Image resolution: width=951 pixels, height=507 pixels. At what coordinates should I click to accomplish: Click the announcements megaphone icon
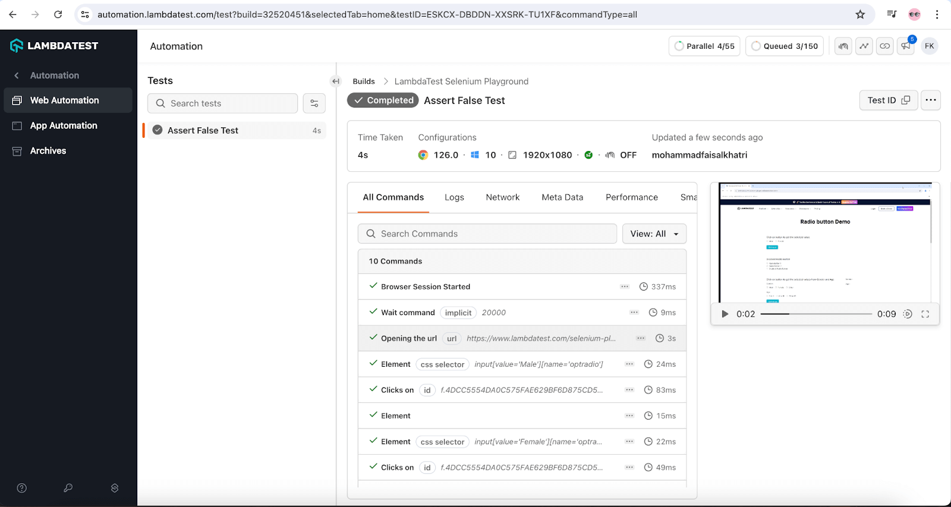(x=905, y=46)
